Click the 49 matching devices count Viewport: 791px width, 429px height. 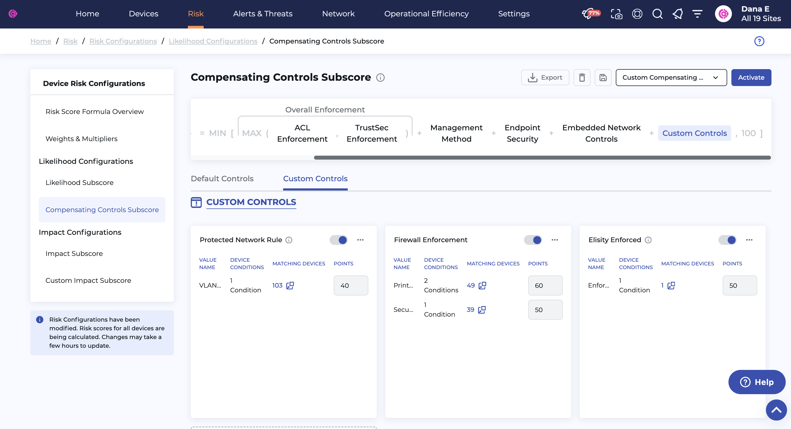pyautogui.click(x=470, y=285)
